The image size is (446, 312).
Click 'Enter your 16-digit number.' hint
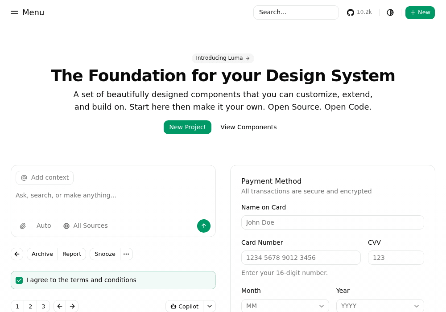(x=285, y=273)
